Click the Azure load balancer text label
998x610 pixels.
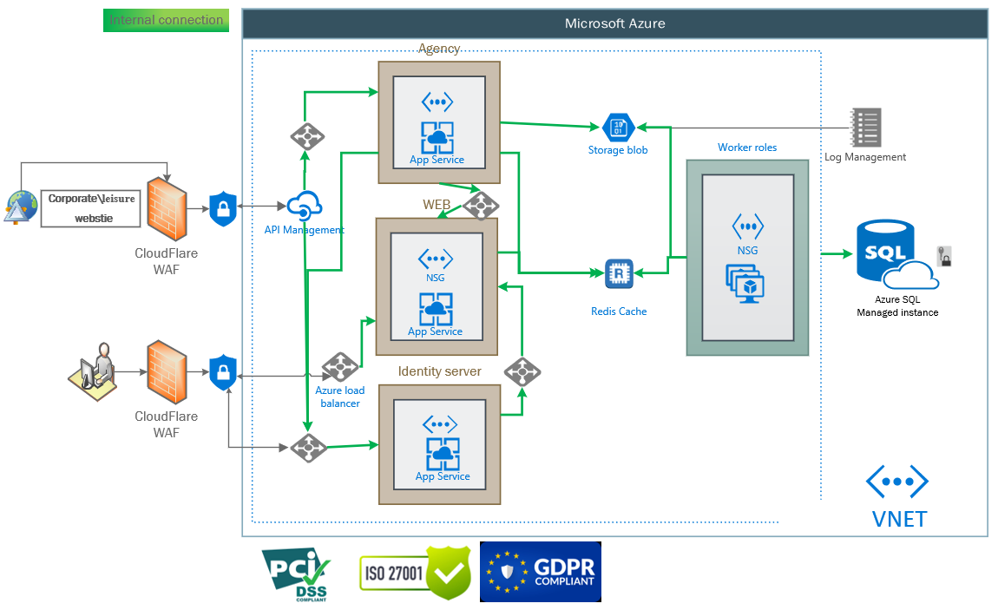pyautogui.click(x=340, y=397)
